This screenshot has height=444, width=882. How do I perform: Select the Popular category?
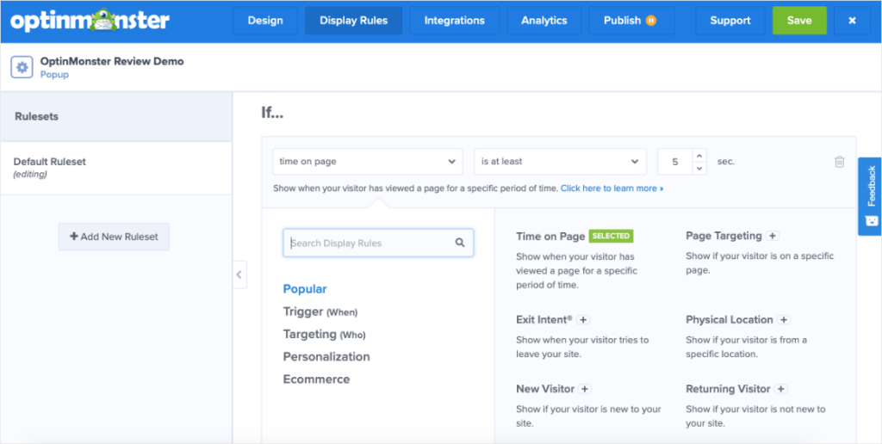point(305,289)
